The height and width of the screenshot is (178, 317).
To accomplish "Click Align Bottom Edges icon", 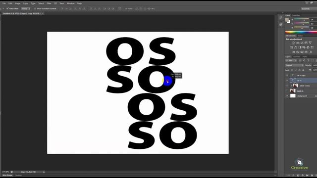I will [x=70, y=9].
